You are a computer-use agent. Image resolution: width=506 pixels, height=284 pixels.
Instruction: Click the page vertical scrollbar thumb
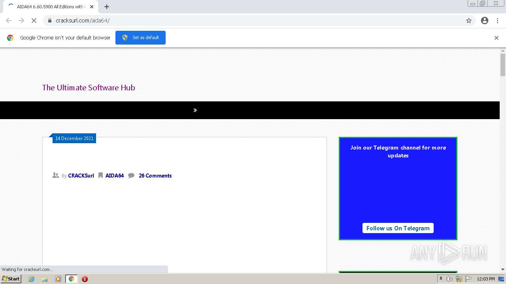tap(503, 65)
